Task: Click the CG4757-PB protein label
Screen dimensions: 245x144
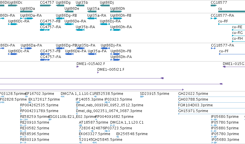Action: 50,51
